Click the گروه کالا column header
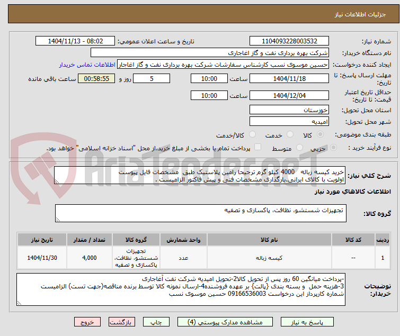 point(136,240)
